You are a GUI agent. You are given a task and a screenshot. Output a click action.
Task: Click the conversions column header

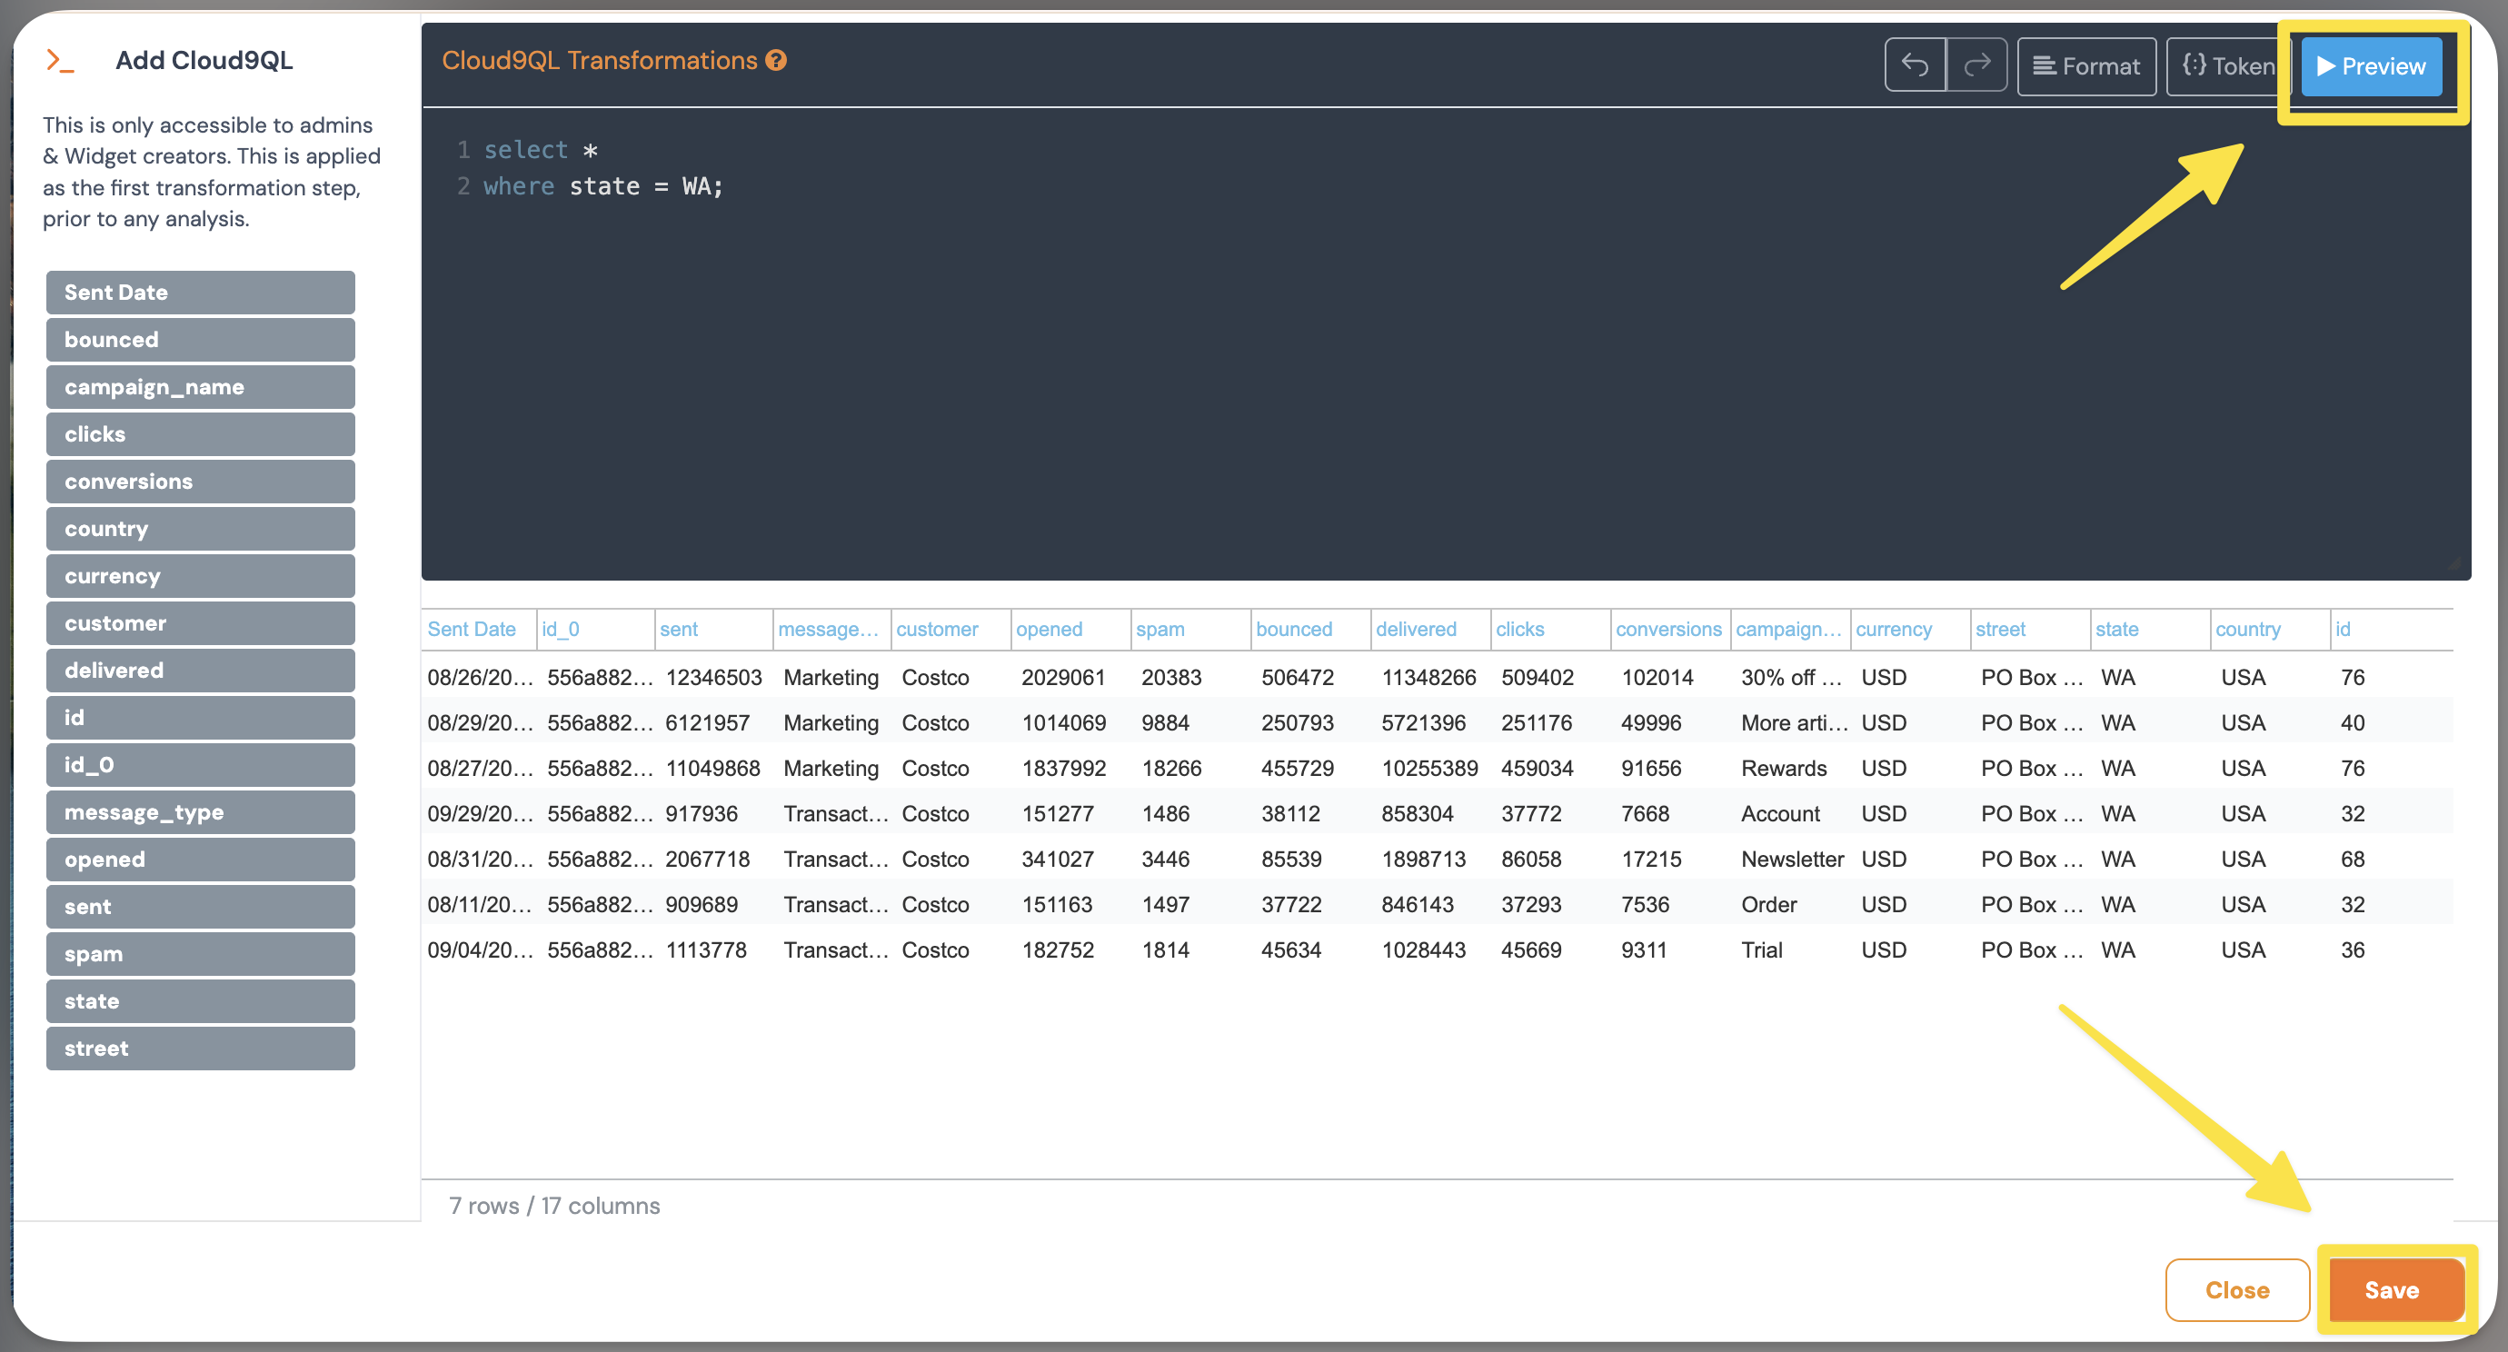tap(1667, 629)
